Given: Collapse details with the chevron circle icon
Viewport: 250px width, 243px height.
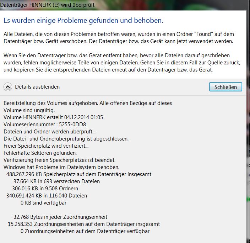Looking at the screenshot, I should coord(8,87).
